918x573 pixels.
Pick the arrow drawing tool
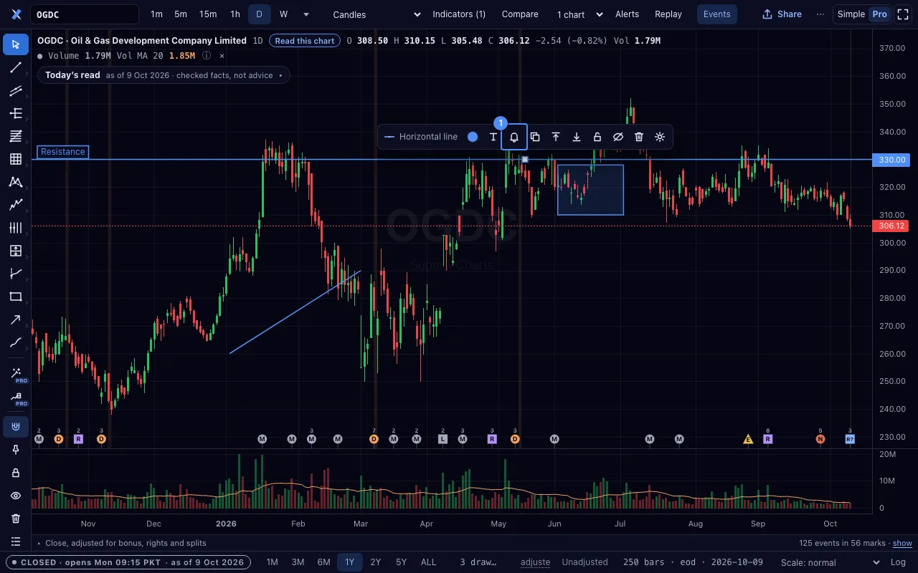(x=16, y=319)
